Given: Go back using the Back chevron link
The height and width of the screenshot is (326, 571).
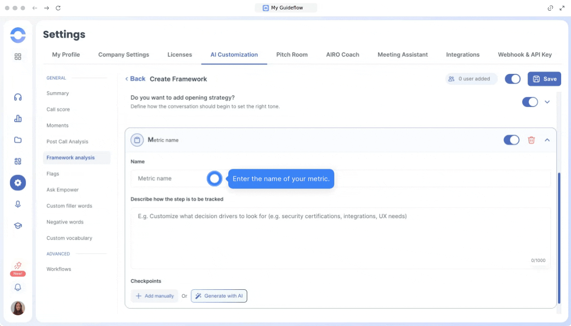Looking at the screenshot, I should click(x=135, y=79).
